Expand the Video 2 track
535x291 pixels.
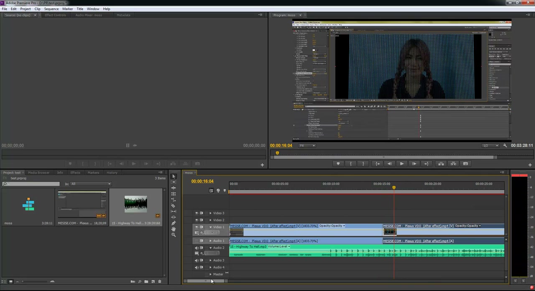(210, 220)
